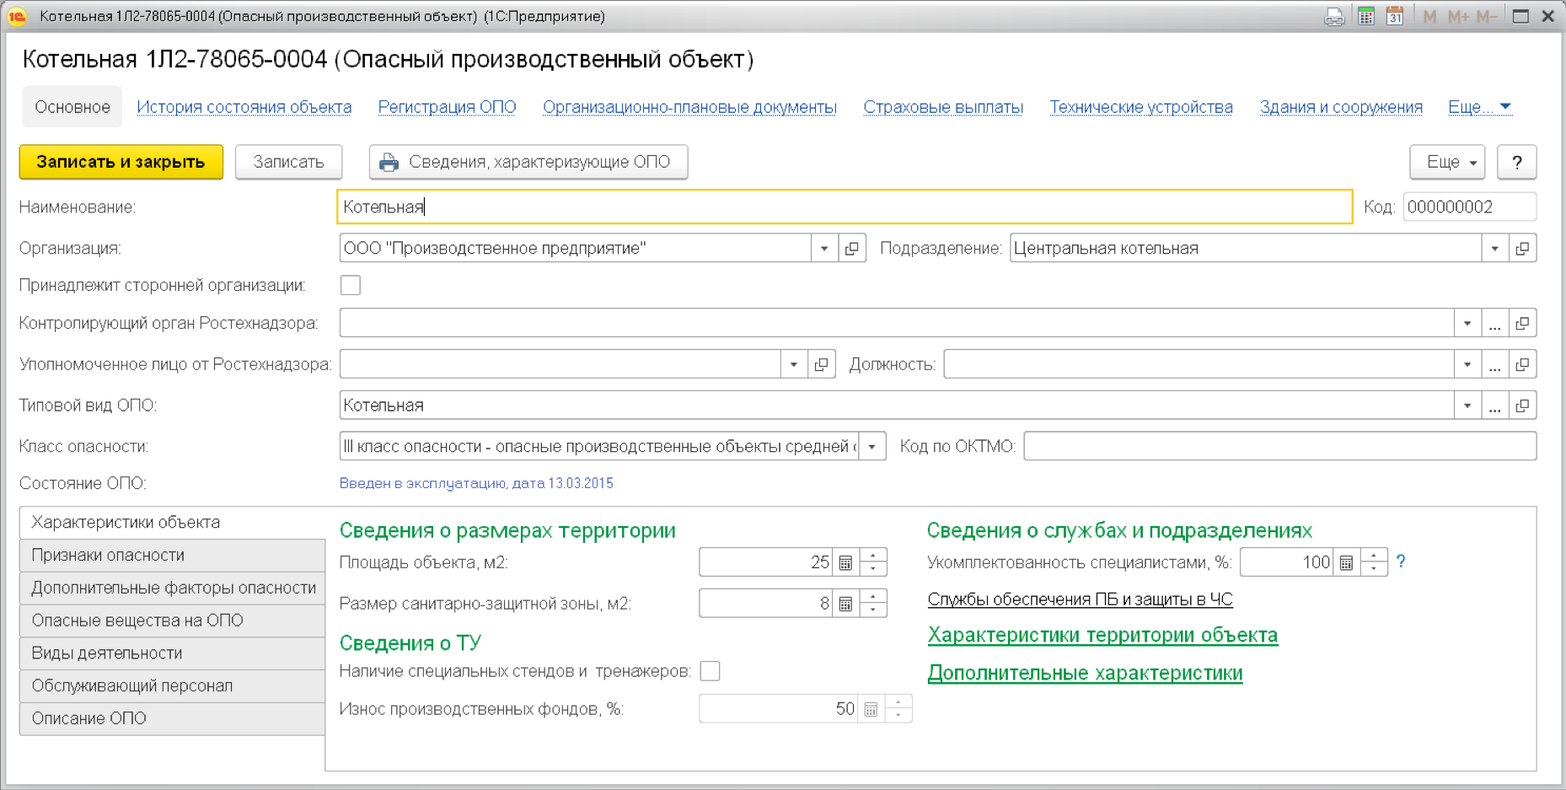The width and height of the screenshot is (1566, 790).
Task: Open the Должность field link icon
Action: click(x=1522, y=364)
